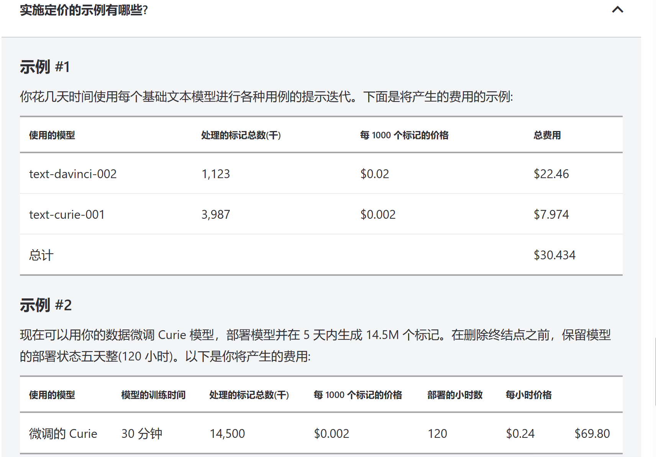Click the $22.46 total cost cell
Viewport: 656px width, 457px height.
(551, 174)
